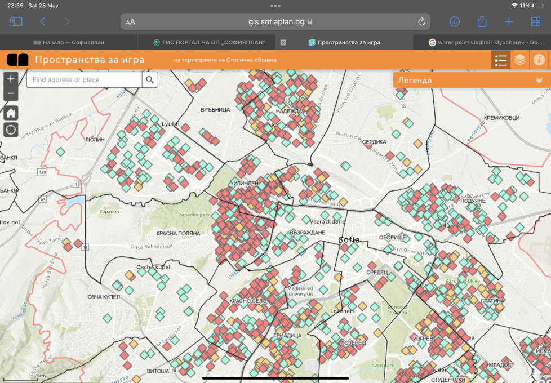Click the КРАСНО СЕЛО district label

pos(248,301)
